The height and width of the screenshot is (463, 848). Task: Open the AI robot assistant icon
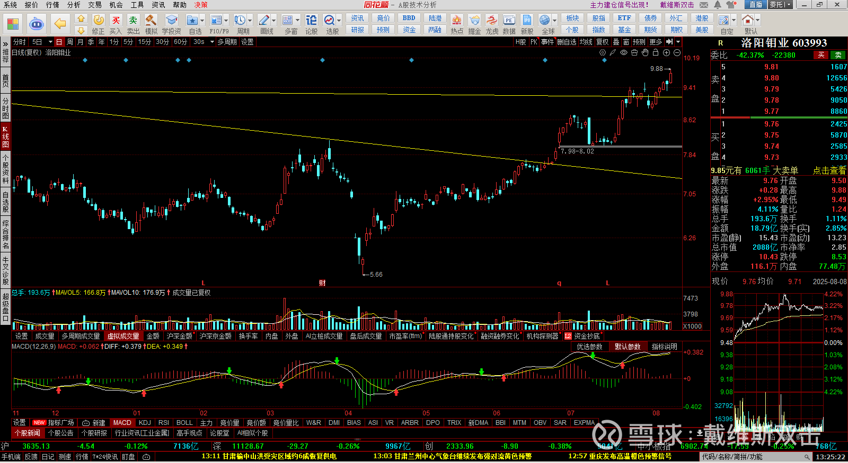point(36,24)
